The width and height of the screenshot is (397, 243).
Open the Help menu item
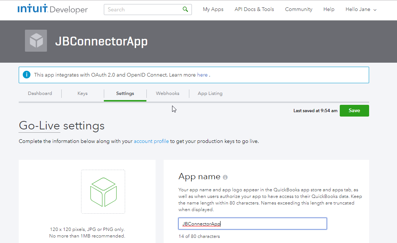pos(329,10)
